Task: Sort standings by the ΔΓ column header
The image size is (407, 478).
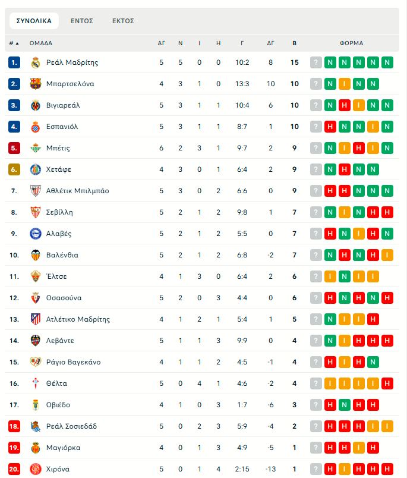Action: coord(270,43)
